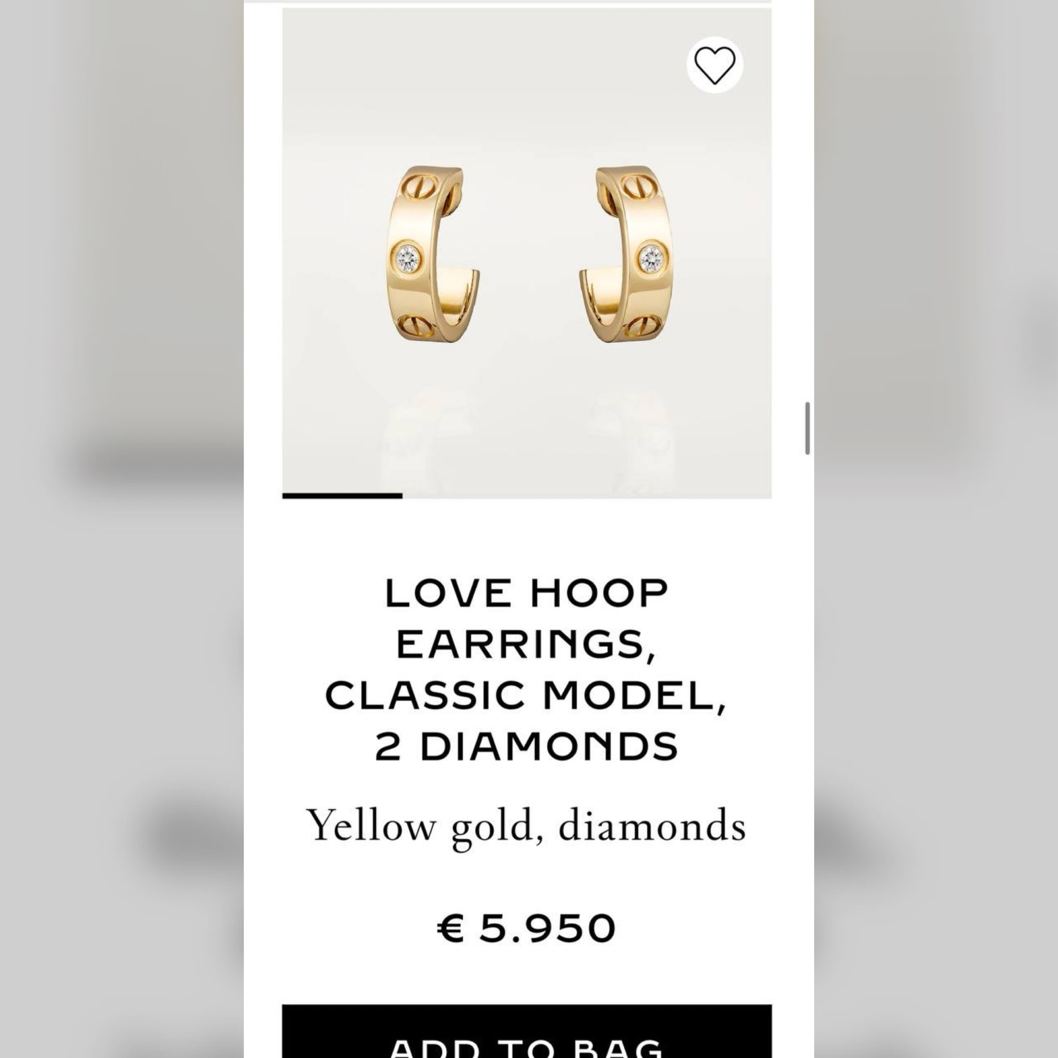
Task: Click the page scrollbar thumb
Action: [x=807, y=428]
